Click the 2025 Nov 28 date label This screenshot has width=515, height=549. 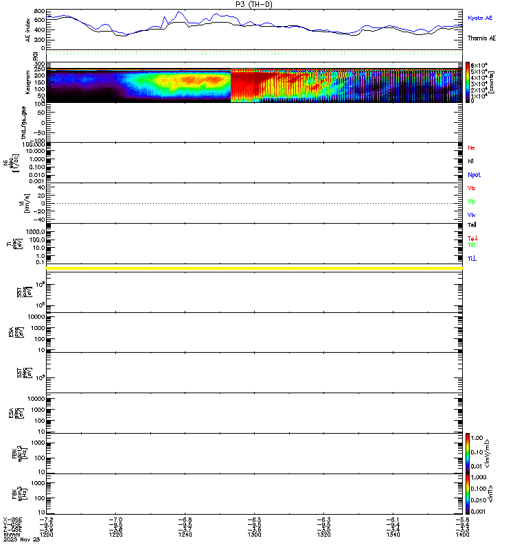[21, 539]
